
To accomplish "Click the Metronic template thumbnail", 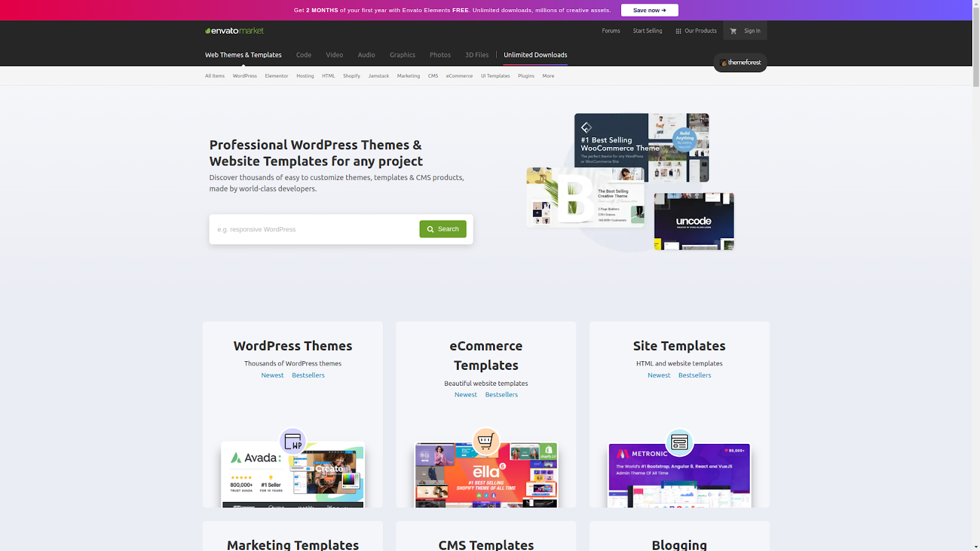I will coord(679,476).
